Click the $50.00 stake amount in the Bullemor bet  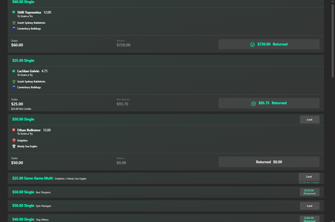pos(17,163)
